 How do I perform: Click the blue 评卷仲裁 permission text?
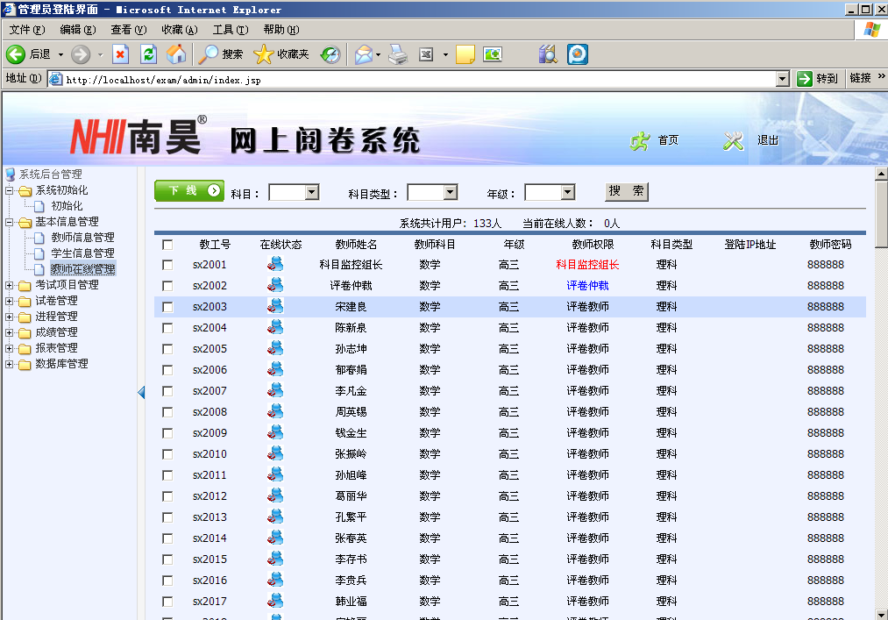[x=587, y=286]
